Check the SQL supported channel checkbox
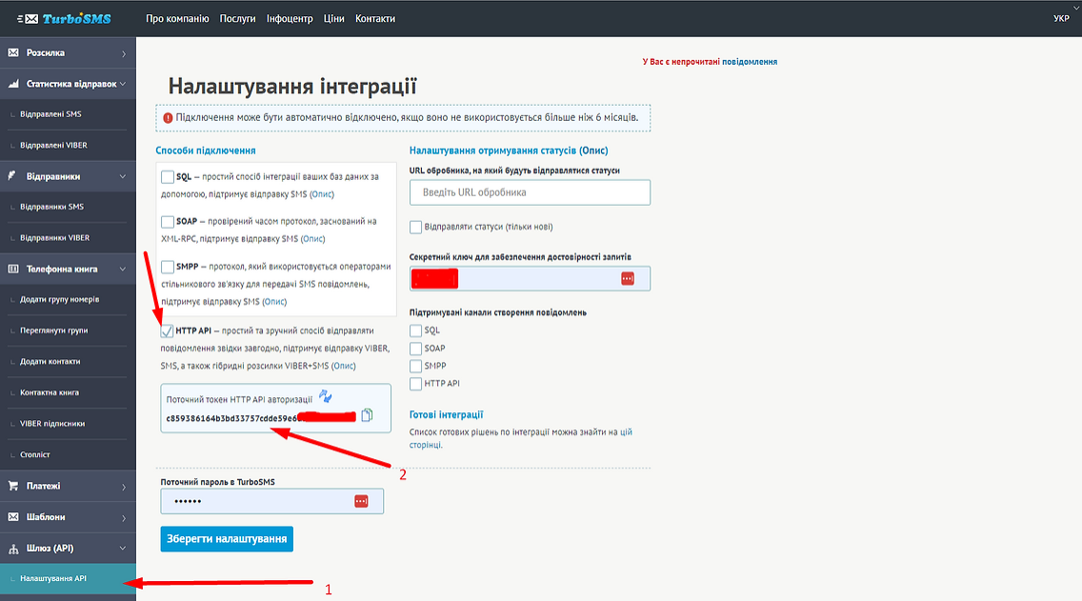This screenshot has height=601, width=1082. pos(415,331)
